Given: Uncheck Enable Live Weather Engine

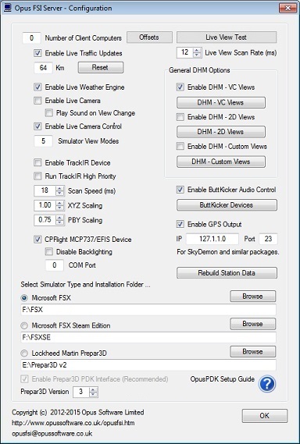Looking at the screenshot, I should 37,87.
